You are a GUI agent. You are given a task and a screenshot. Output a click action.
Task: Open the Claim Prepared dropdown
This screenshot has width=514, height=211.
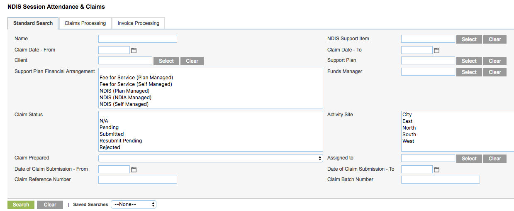(x=210, y=158)
